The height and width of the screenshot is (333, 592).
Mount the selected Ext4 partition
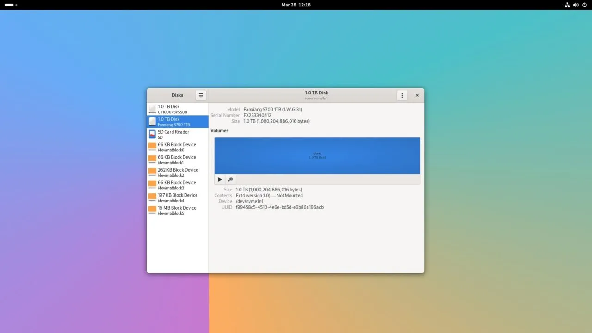point(220,179)
